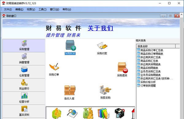
Task: Open report 业务员采购明细表
Action: tap(149, 75)
